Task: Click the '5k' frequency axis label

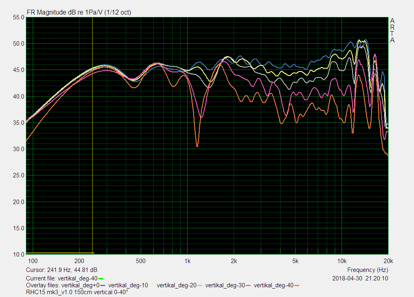Action: click(x=295, y=261)
